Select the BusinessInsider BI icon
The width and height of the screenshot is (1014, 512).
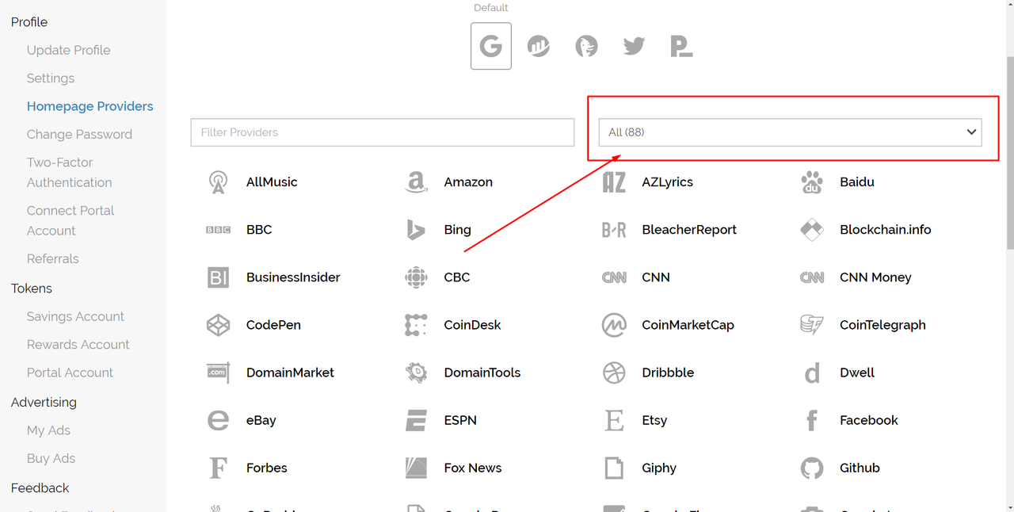coord(218,277)
